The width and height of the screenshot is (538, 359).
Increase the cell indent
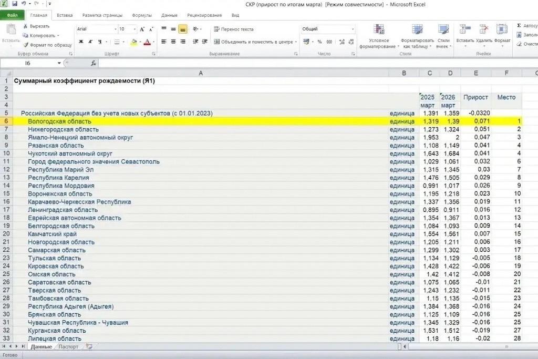[204, 42]
